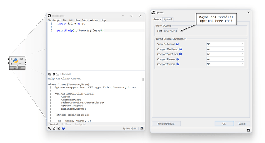Open the Window menu

click(x=94, y=20)
